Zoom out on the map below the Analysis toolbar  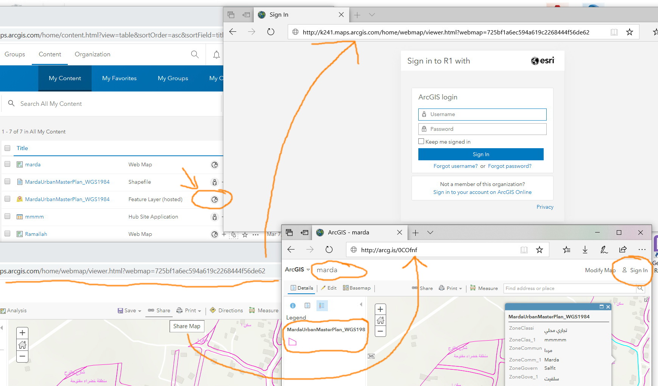[22, 356]
